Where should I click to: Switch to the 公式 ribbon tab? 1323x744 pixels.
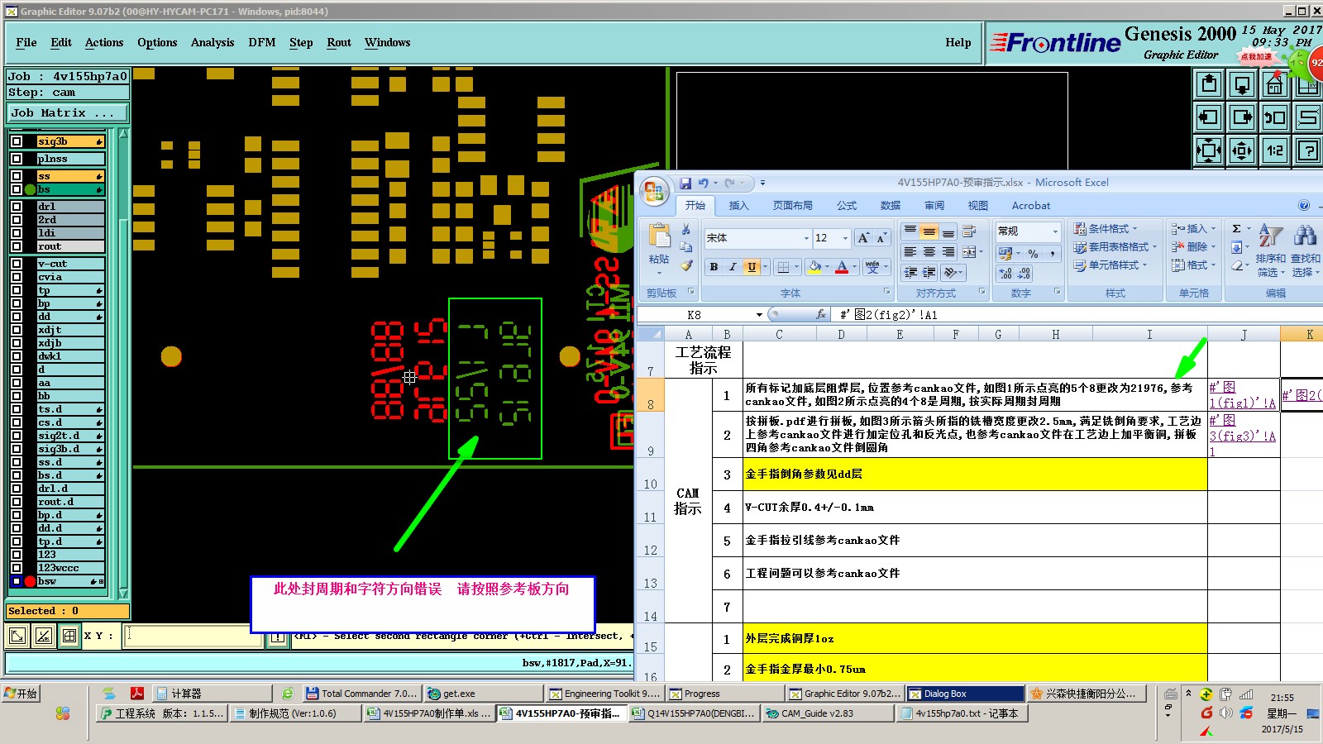847,206
